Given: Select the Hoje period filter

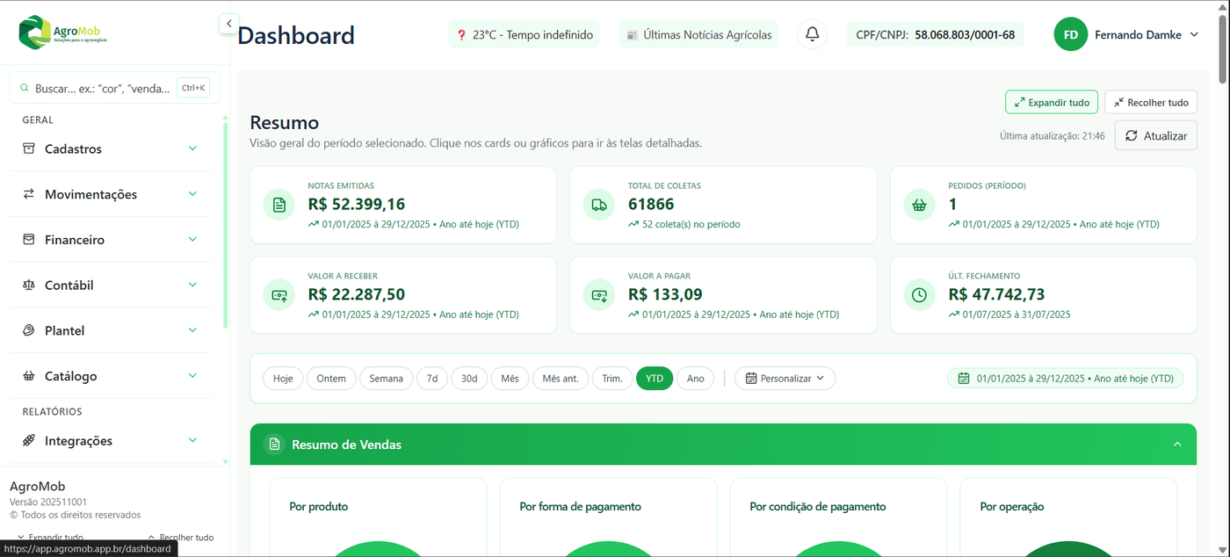Looking at the screenshot, I should point(283,379).
